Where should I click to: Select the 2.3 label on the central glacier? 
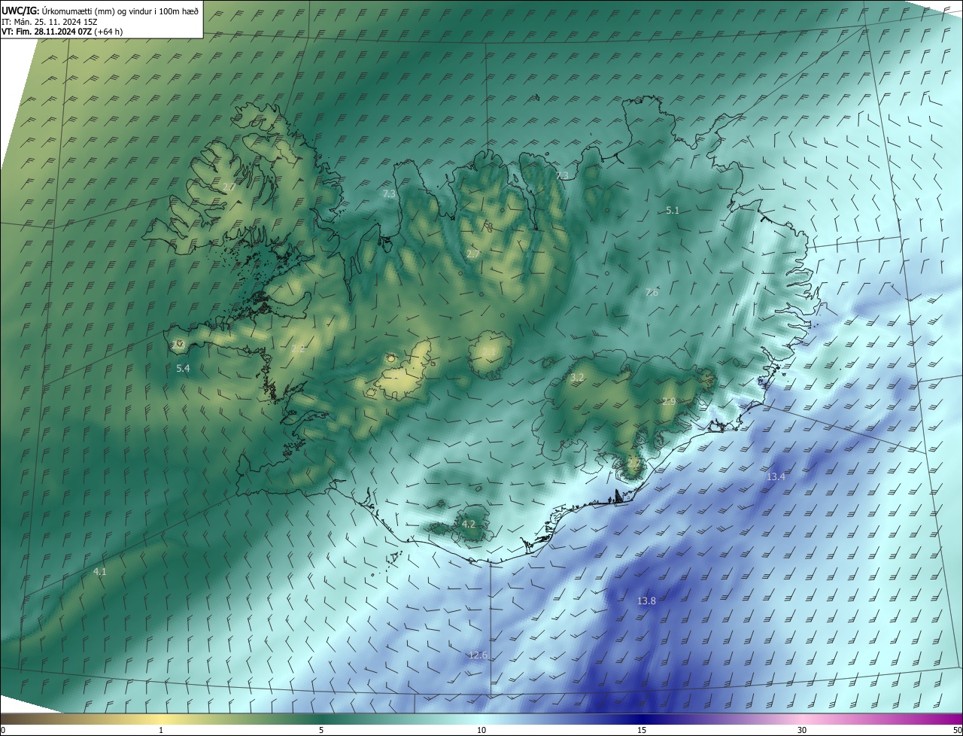488,352
